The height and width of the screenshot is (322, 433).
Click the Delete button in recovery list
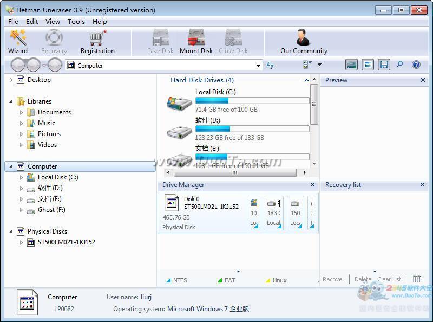363,279
